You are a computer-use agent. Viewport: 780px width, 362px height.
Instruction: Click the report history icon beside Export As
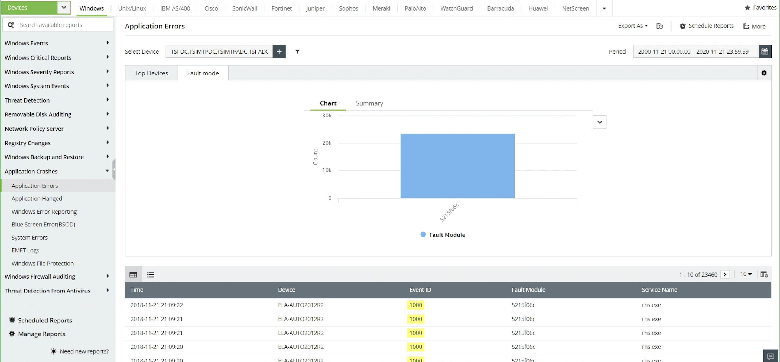click(660, 26)
